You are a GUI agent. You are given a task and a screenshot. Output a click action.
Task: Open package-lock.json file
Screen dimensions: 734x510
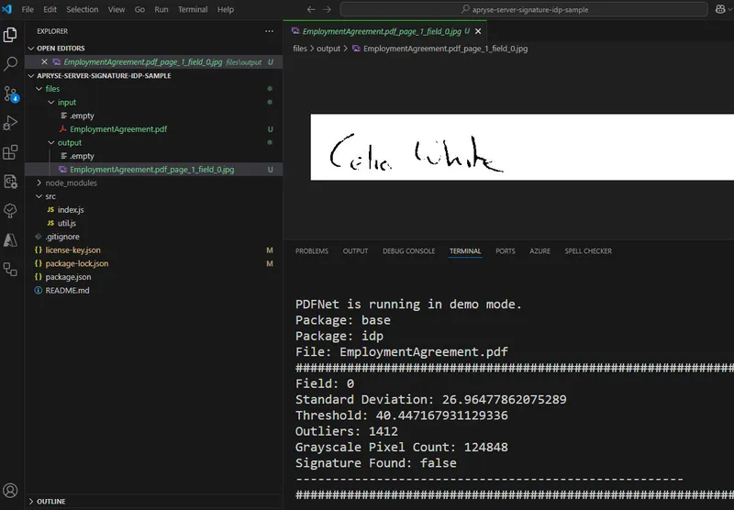point(77,263)
